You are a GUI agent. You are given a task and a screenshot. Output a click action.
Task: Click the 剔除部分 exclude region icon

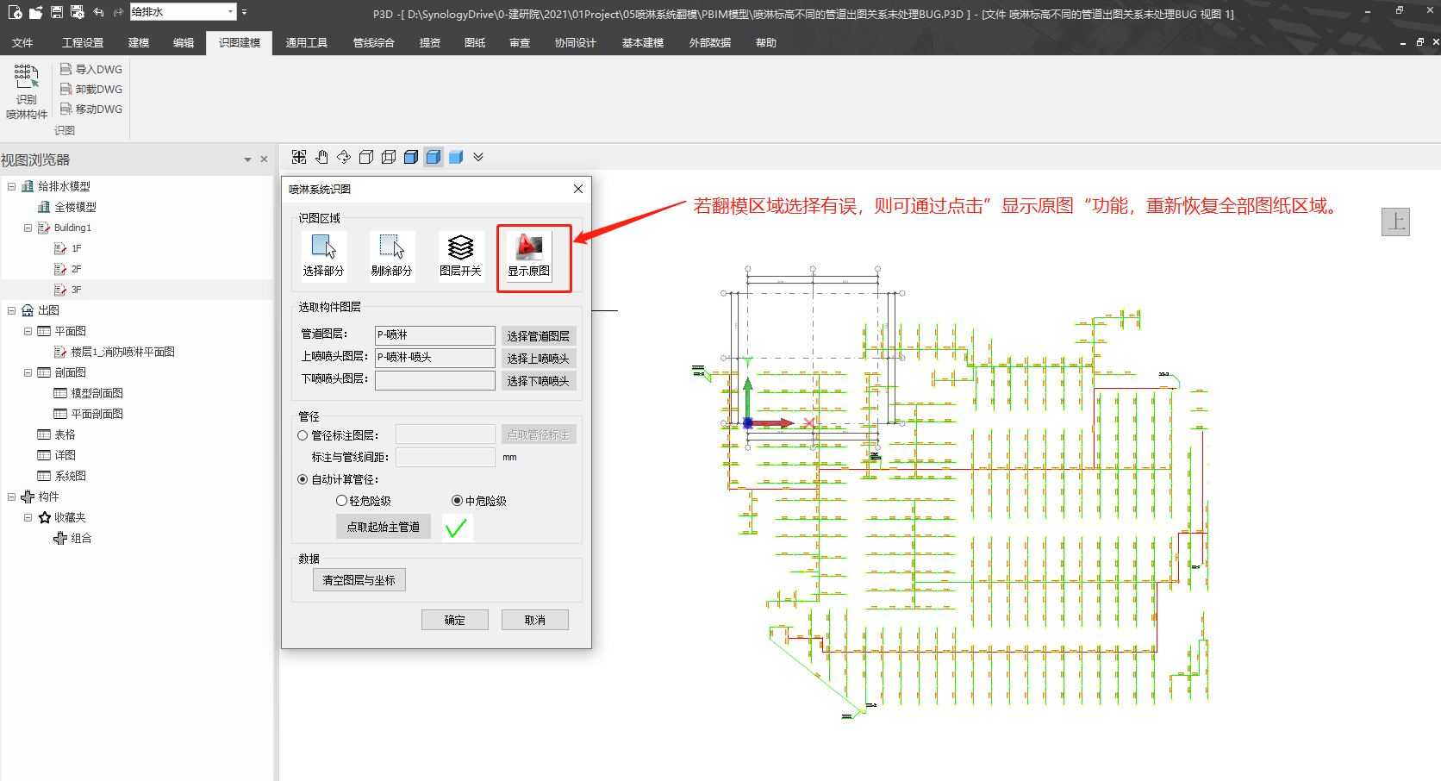click(391, 254)
